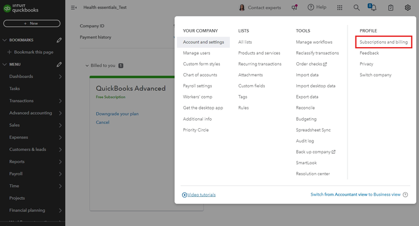Expand the Advanced accounting submenu arrow
419x226 pixels.
click(x=60, y=113)
